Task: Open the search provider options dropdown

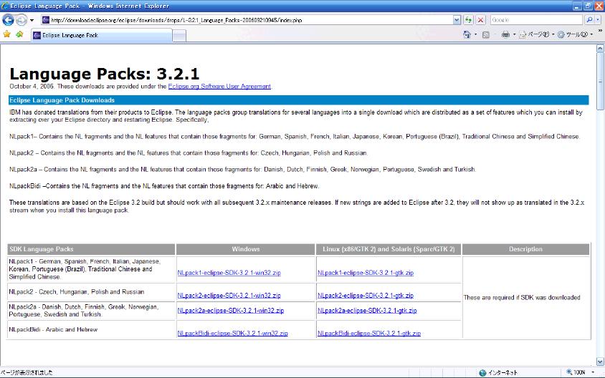Action: click(x=598, y=19)
